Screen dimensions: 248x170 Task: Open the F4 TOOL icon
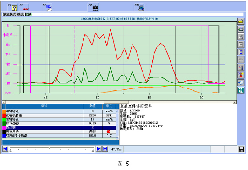pos(47,7)
